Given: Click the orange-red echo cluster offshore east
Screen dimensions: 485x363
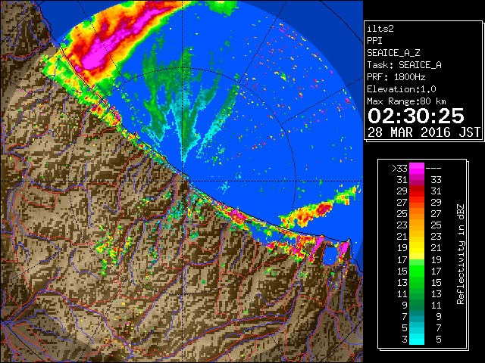Looking at the screenshot, I should pos(312,212).
